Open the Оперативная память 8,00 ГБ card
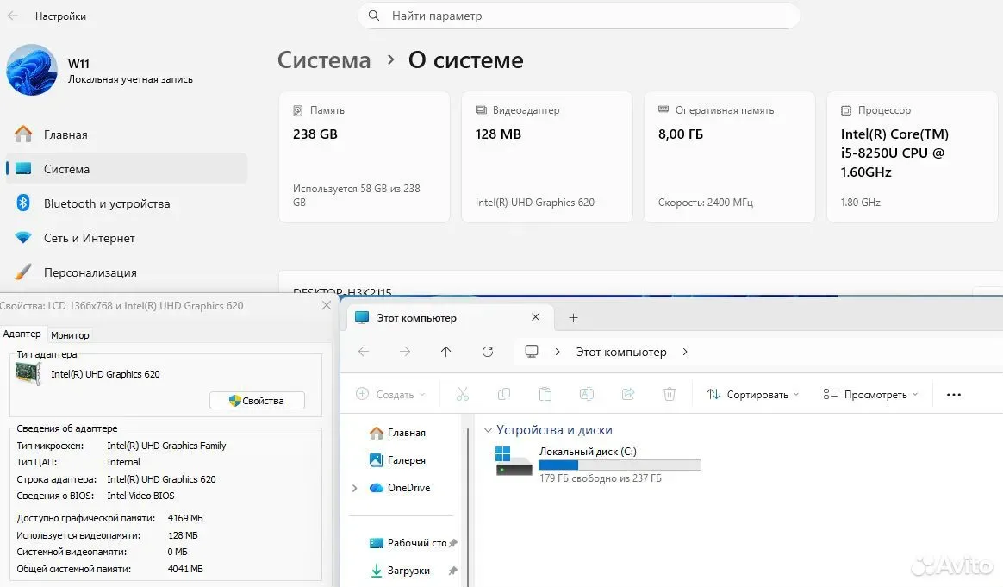The image size is (1003, 587). click(x=730, y=157)
